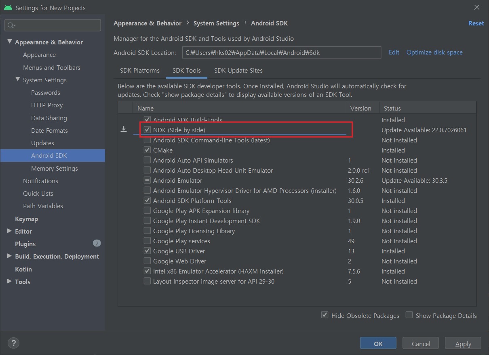Expand the Editor tree node arrow
The height and width of the screenshot is (355, 489).
(10, 231)
